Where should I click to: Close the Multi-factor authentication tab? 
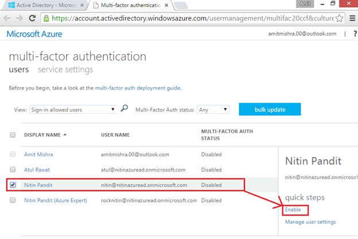(x=167, y=5)
